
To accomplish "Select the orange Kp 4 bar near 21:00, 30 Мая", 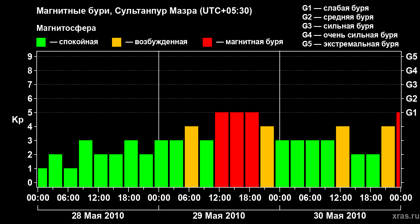I will [388, 157].
